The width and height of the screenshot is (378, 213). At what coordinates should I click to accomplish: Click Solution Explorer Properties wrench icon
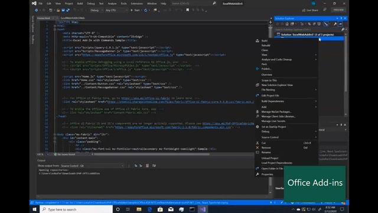pos(335,24)
